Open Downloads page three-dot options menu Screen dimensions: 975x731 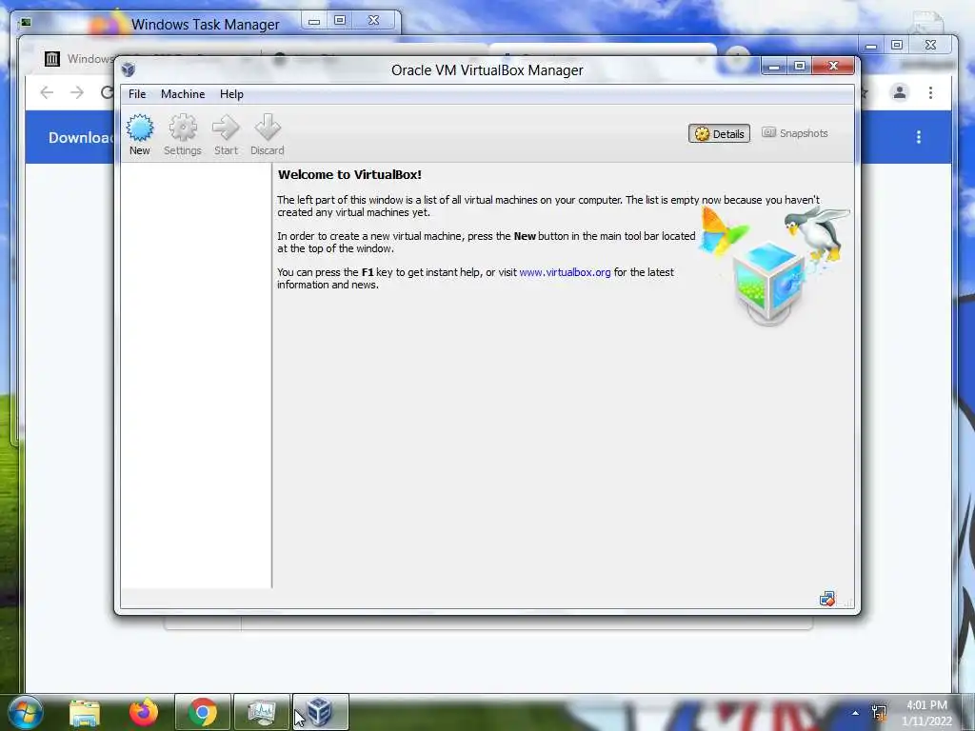[x=919, y=137]
